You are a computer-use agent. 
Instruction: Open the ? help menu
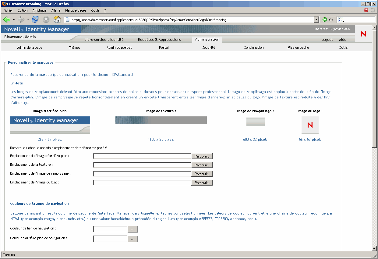(105, 10)
